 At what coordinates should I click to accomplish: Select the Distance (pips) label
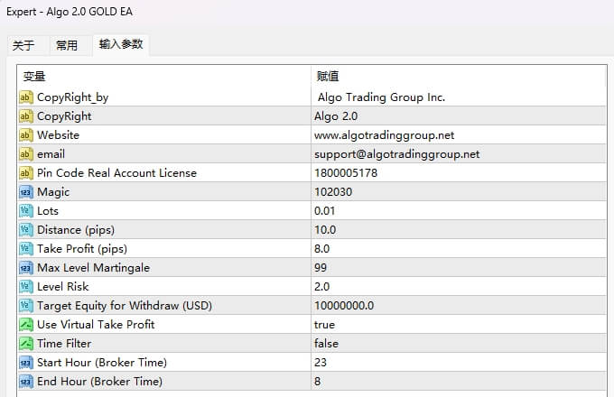(x=76, y=230)
